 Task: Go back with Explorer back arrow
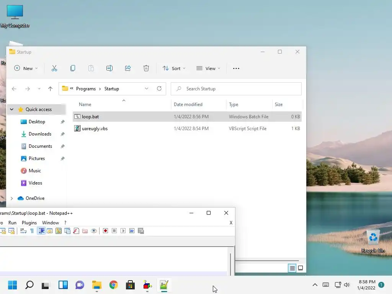pyautogui.click(x=14, y=89)
